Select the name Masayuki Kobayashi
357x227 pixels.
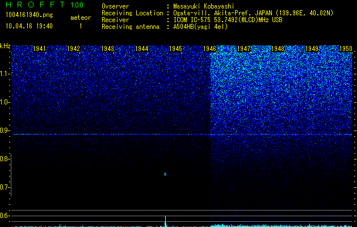[x=204, y=6]
